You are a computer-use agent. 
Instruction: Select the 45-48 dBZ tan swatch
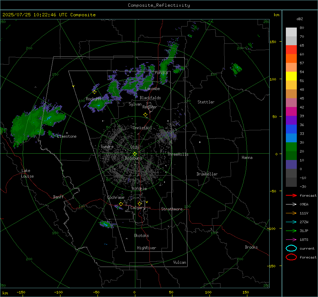(291, 94)
